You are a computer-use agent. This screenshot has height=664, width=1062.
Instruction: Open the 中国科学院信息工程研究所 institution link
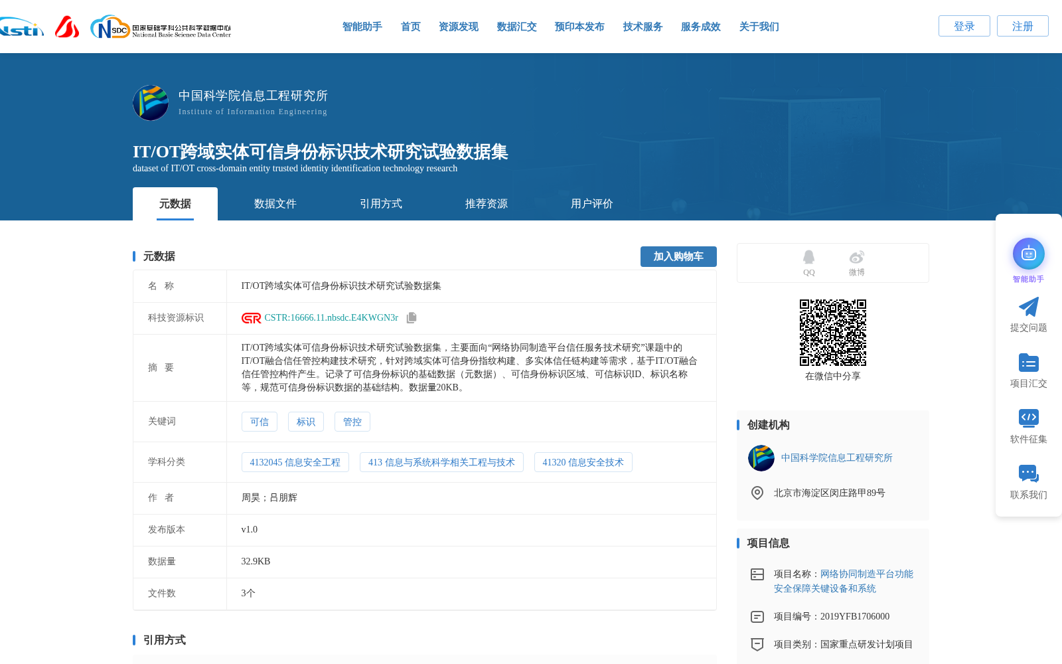point(836,458)
